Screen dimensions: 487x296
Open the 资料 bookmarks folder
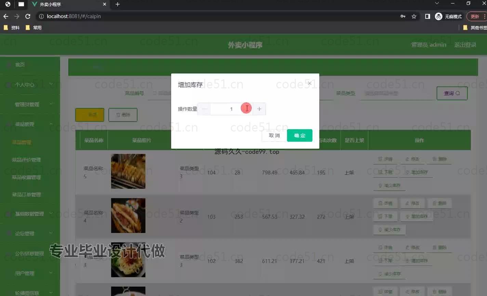(12, 28)
